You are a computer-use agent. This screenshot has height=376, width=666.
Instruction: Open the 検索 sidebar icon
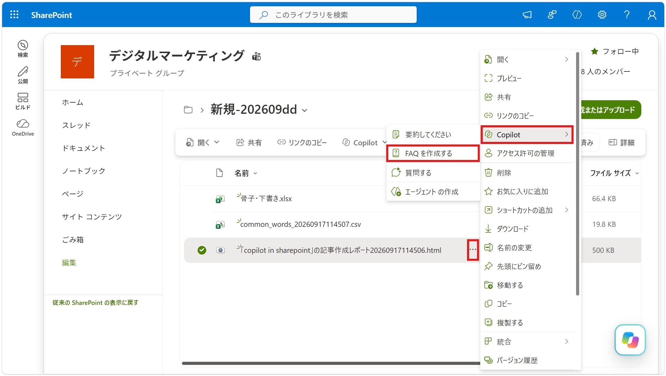pyautogui.click(x=23, y=49)
